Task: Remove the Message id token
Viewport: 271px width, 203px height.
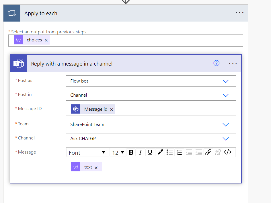Action: [112, 110]
